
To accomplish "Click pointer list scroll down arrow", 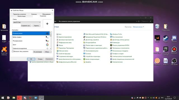I will click(51, 49).
